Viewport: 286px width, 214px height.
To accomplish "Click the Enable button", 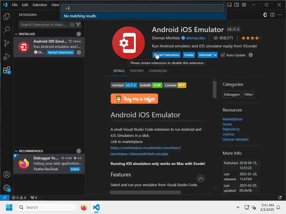I will coord(189,55).
